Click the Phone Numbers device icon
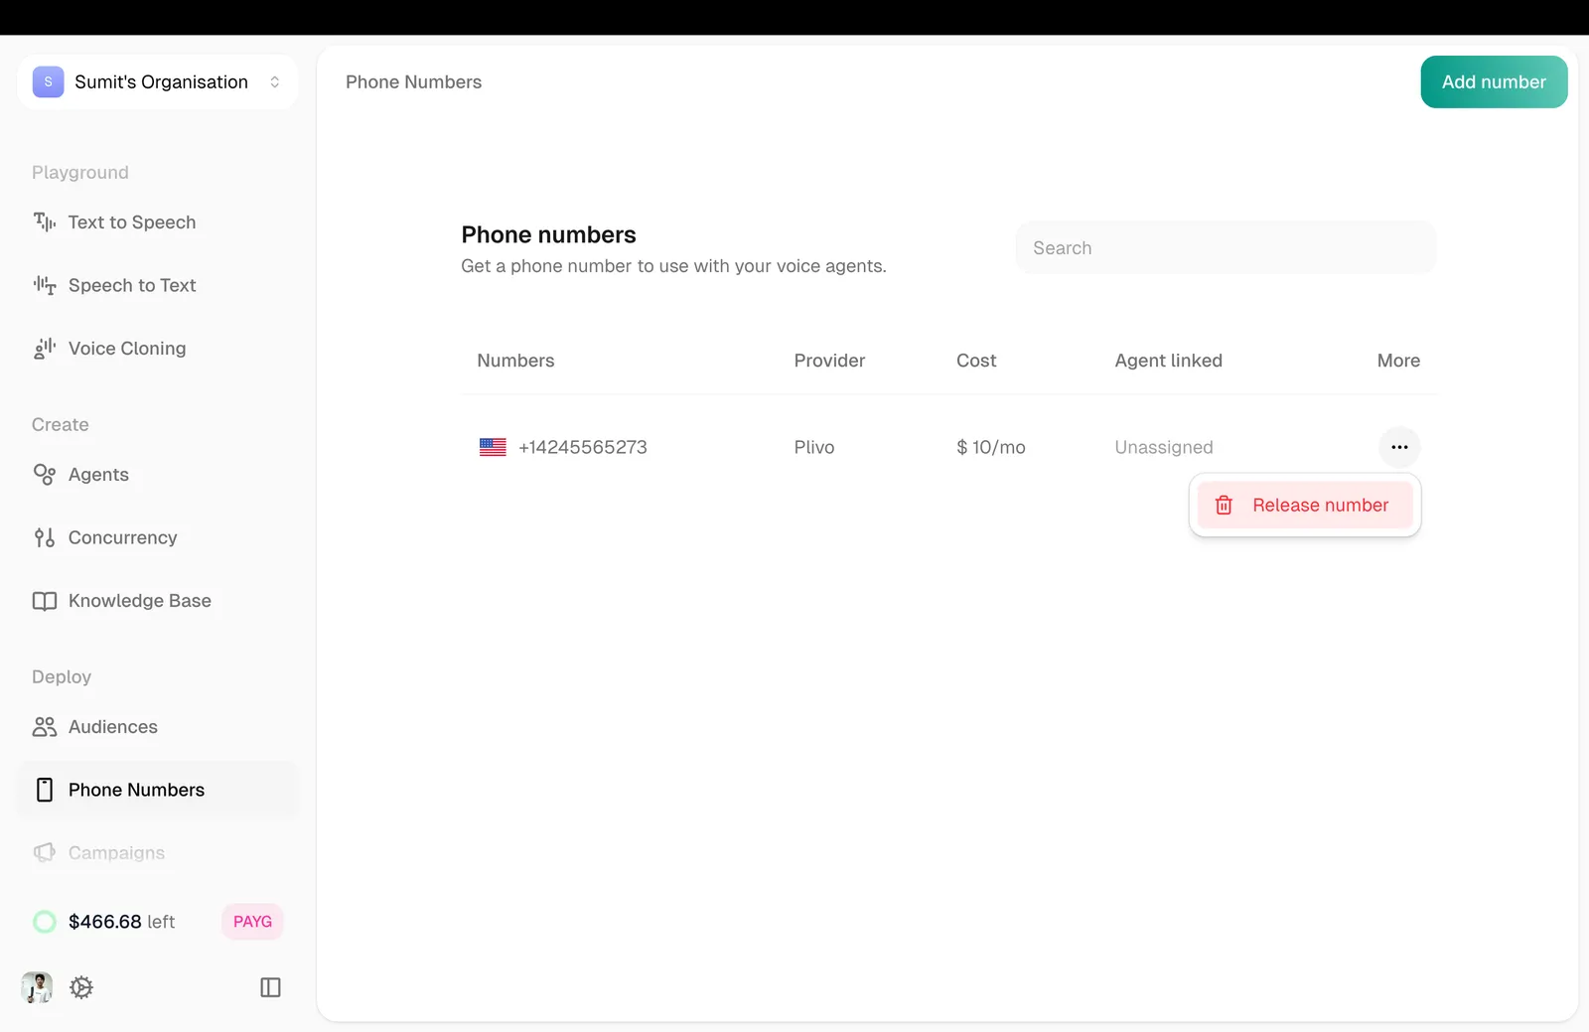Image resolution: width=1589 pixels, height=1032 pixels. click(x=45, y=790)
